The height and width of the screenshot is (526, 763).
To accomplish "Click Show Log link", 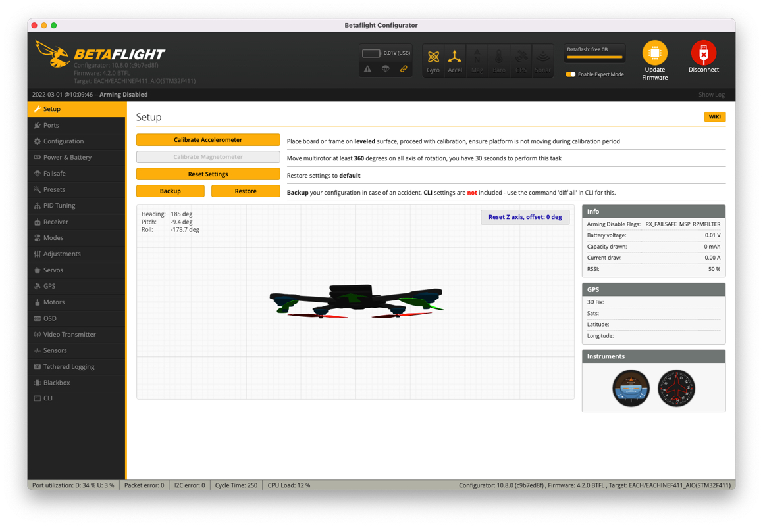I will coord(712,94).
